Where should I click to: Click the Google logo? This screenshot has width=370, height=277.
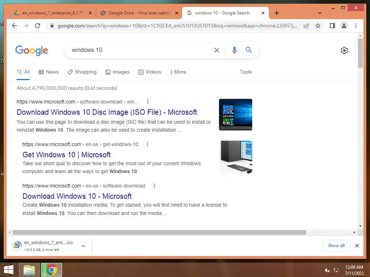[32, 50]
